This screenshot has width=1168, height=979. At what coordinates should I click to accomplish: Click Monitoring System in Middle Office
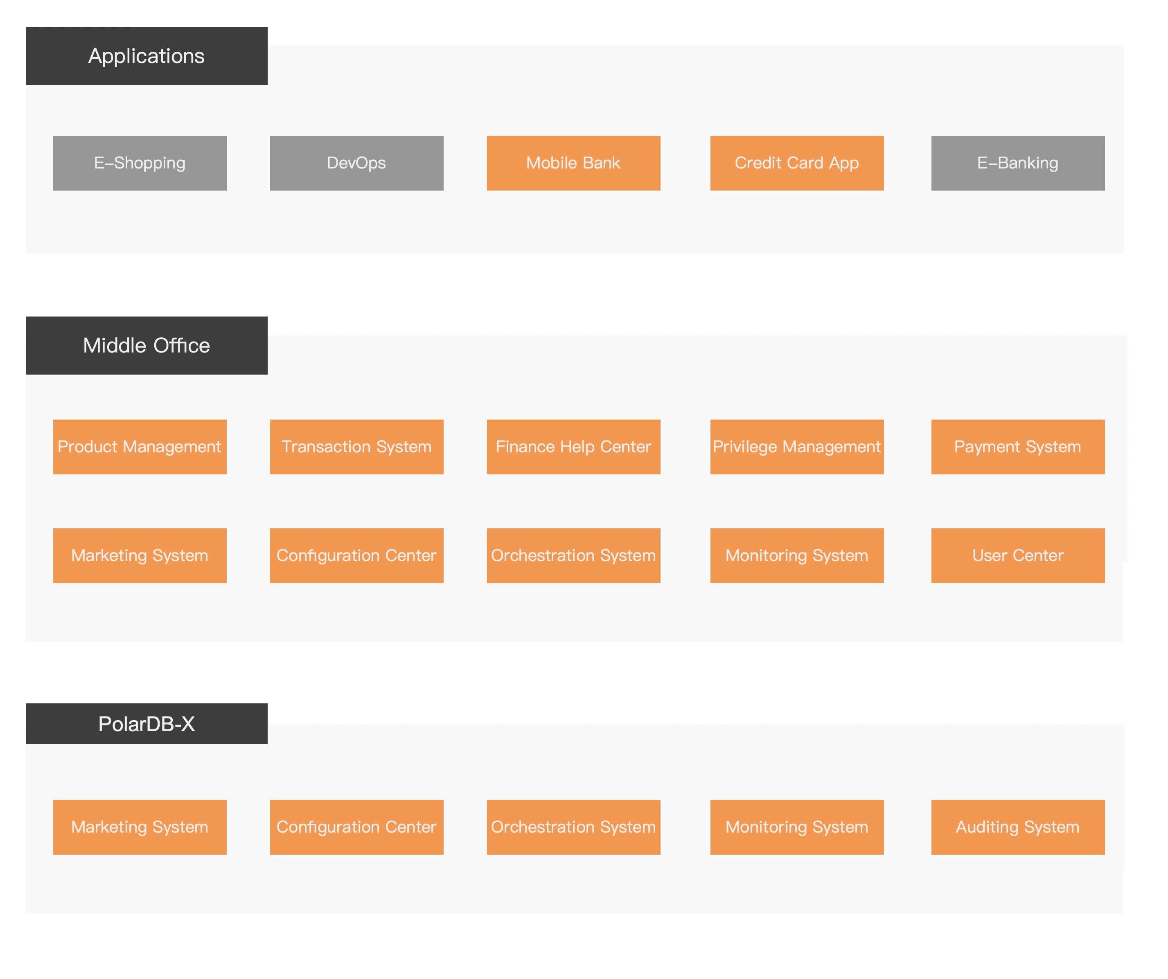(x=796, y=555)
